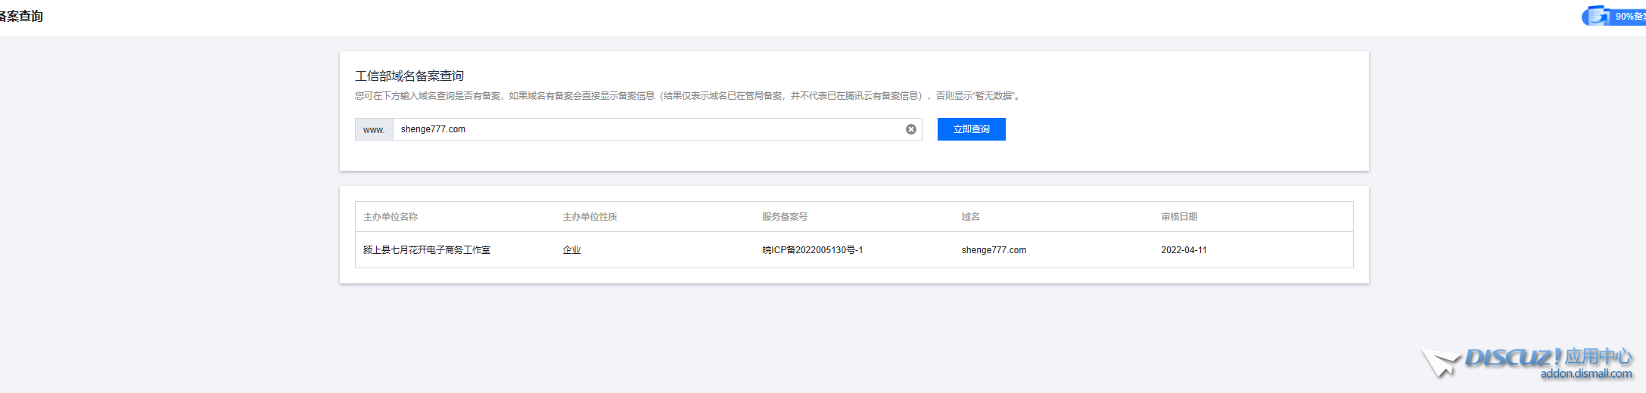Click the DISCUZ! wordmark in the watermark
This screenshot has width=1646, height=393.
tap(1513, 357)
